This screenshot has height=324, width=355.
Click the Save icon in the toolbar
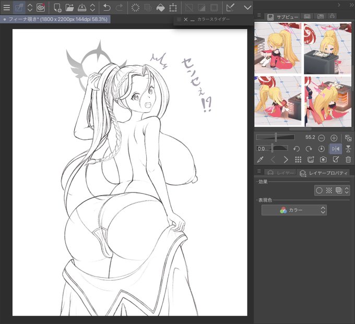click(x=82, y=8)
